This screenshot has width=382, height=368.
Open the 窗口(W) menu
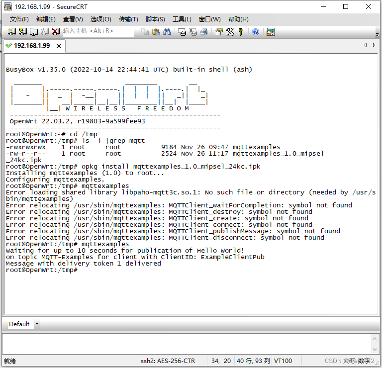click(x=210, y=19)
